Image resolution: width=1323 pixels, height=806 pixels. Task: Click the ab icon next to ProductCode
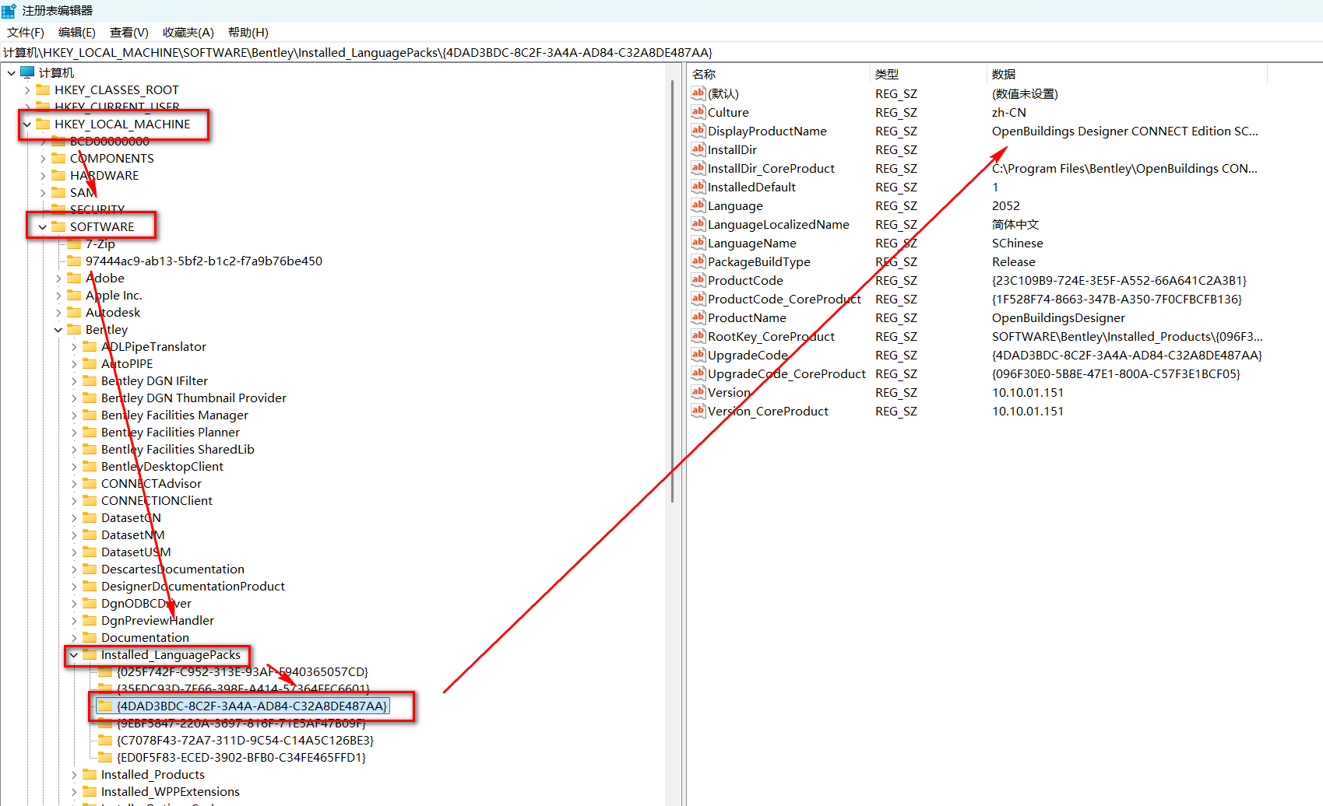point(698,280)
